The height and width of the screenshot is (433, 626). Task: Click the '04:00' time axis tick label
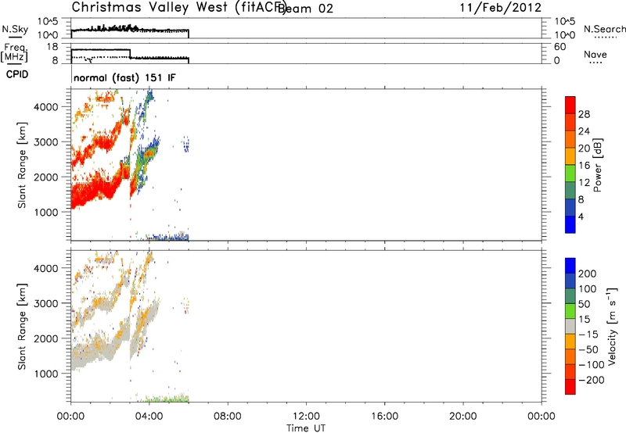(x=149, y=417)
